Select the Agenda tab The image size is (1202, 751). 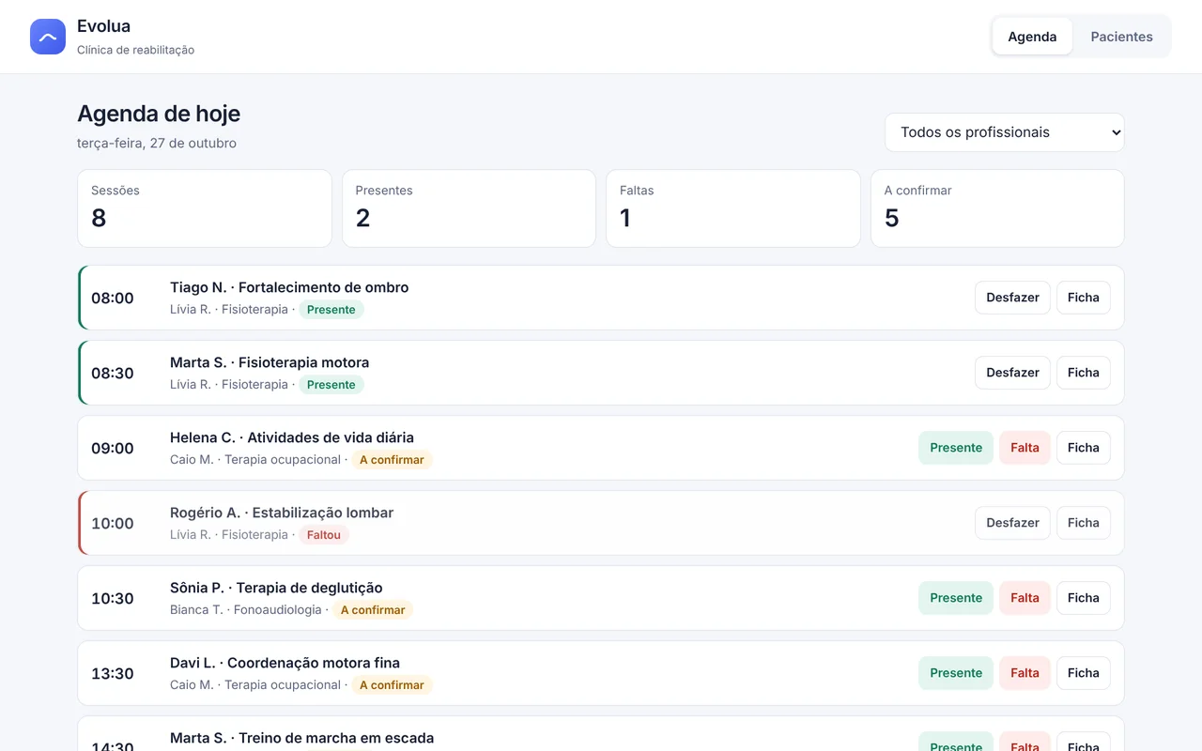tap(1032, 37)
